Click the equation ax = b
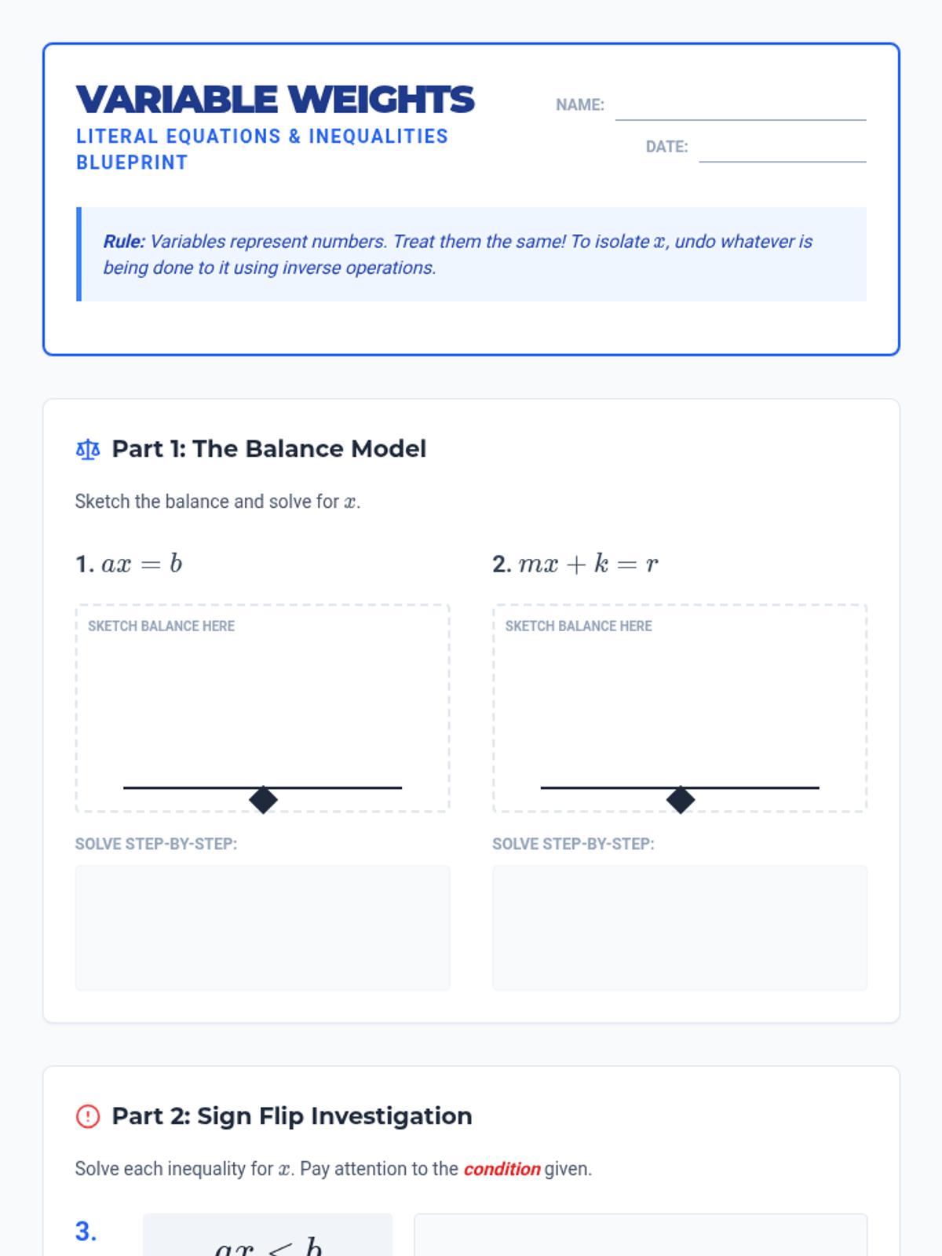Screen dimensions: 942x1256 [142, 564]
